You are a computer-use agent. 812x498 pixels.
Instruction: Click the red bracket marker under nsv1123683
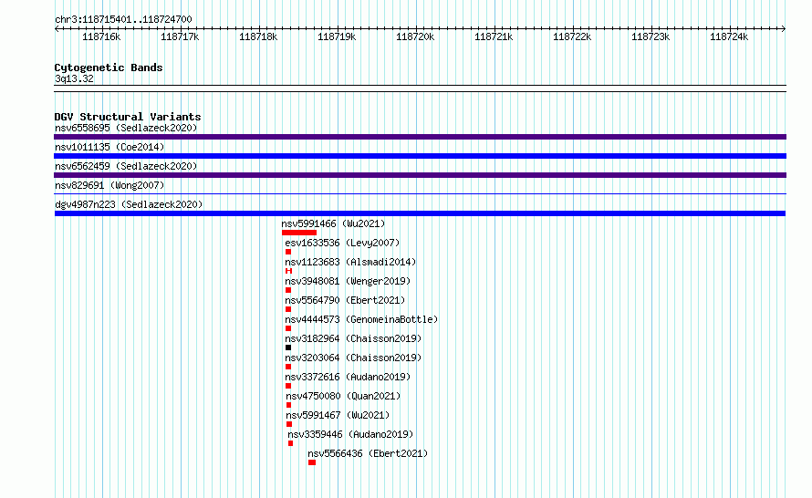(289, 271)
